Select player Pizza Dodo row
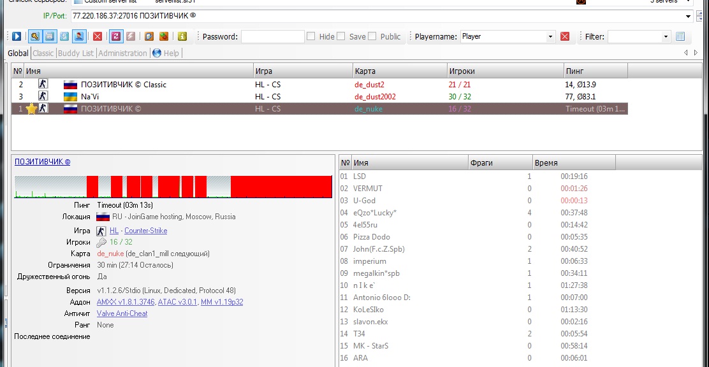The image size is (709, 367). click(477, 237)
